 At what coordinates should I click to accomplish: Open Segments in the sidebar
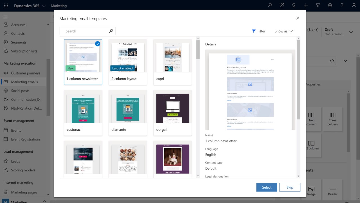click(x=19, y=42)
